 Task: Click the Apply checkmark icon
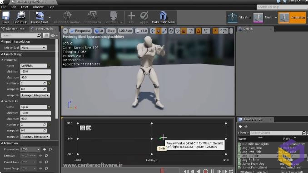[x=144, y=16]
